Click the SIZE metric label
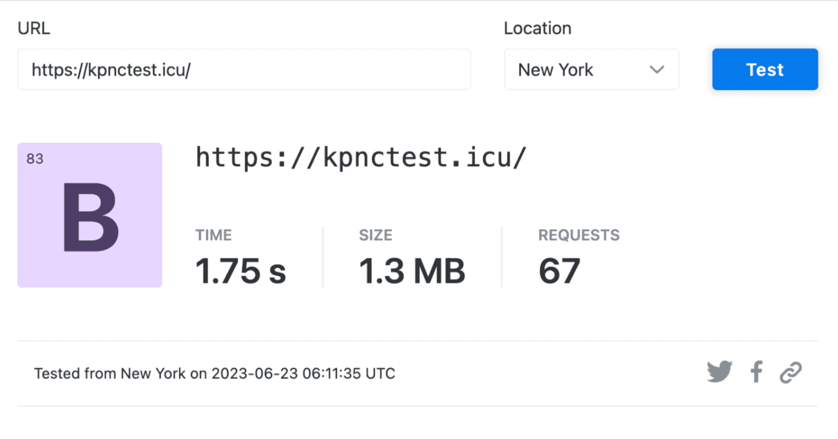 pyautogui.click(x=375, y=236)
